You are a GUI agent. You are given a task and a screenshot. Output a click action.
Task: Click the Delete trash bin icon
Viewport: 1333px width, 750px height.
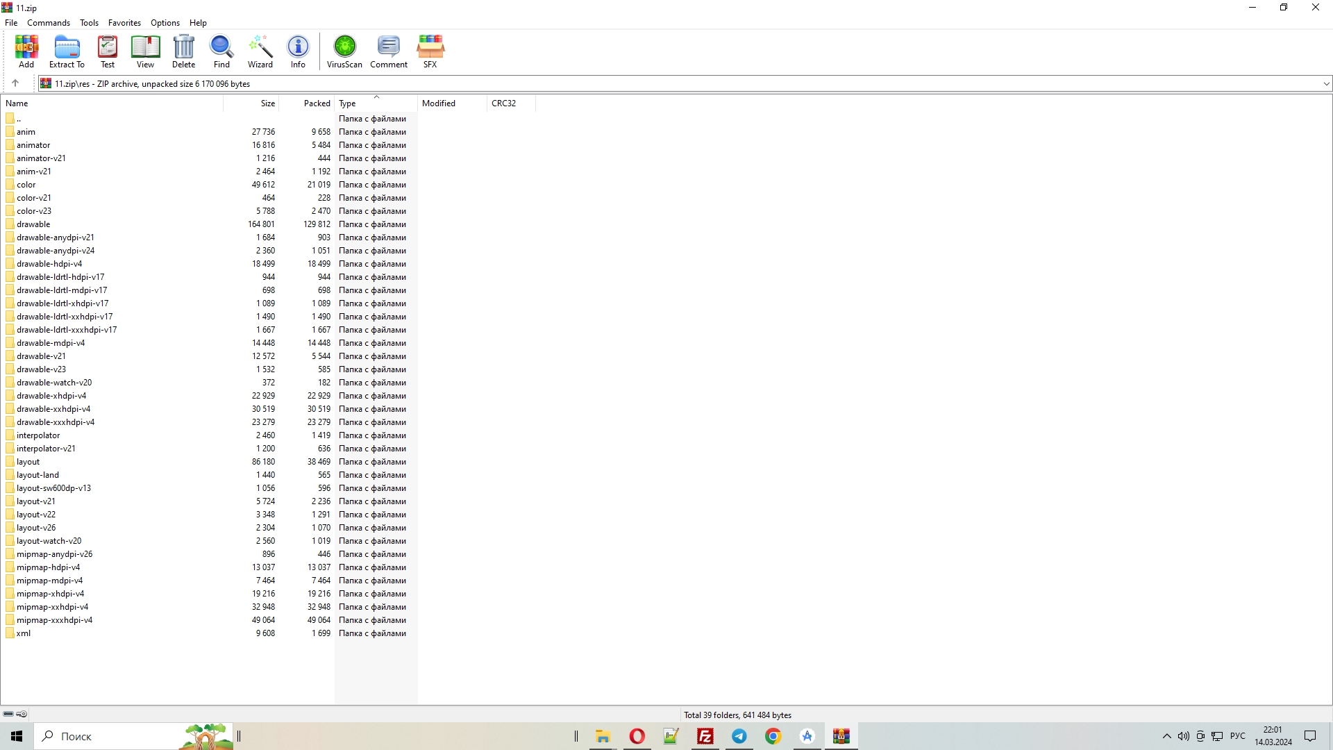click(x=183, y=47)
